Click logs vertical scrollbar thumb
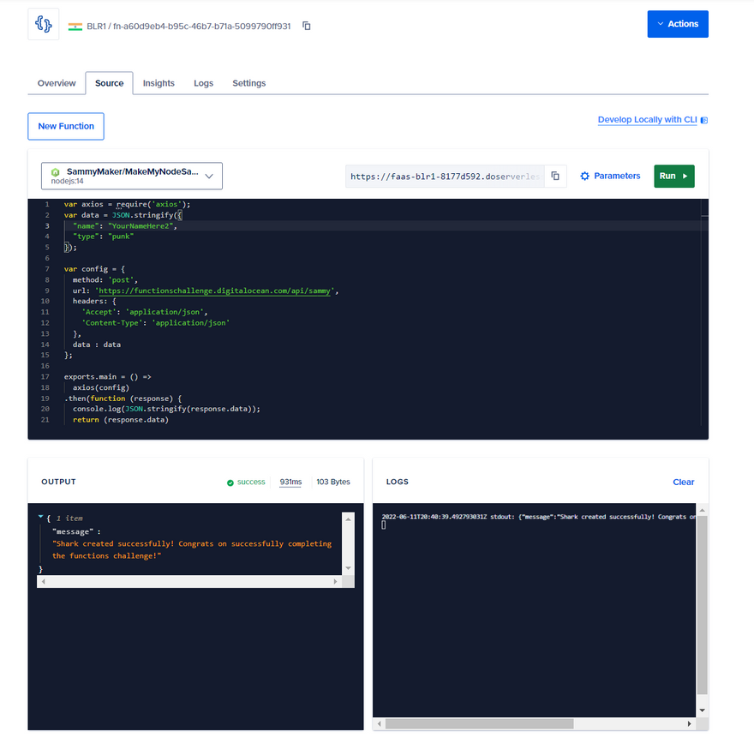The height and width of the screenshot is (737, 754). (x=702, y=605)
